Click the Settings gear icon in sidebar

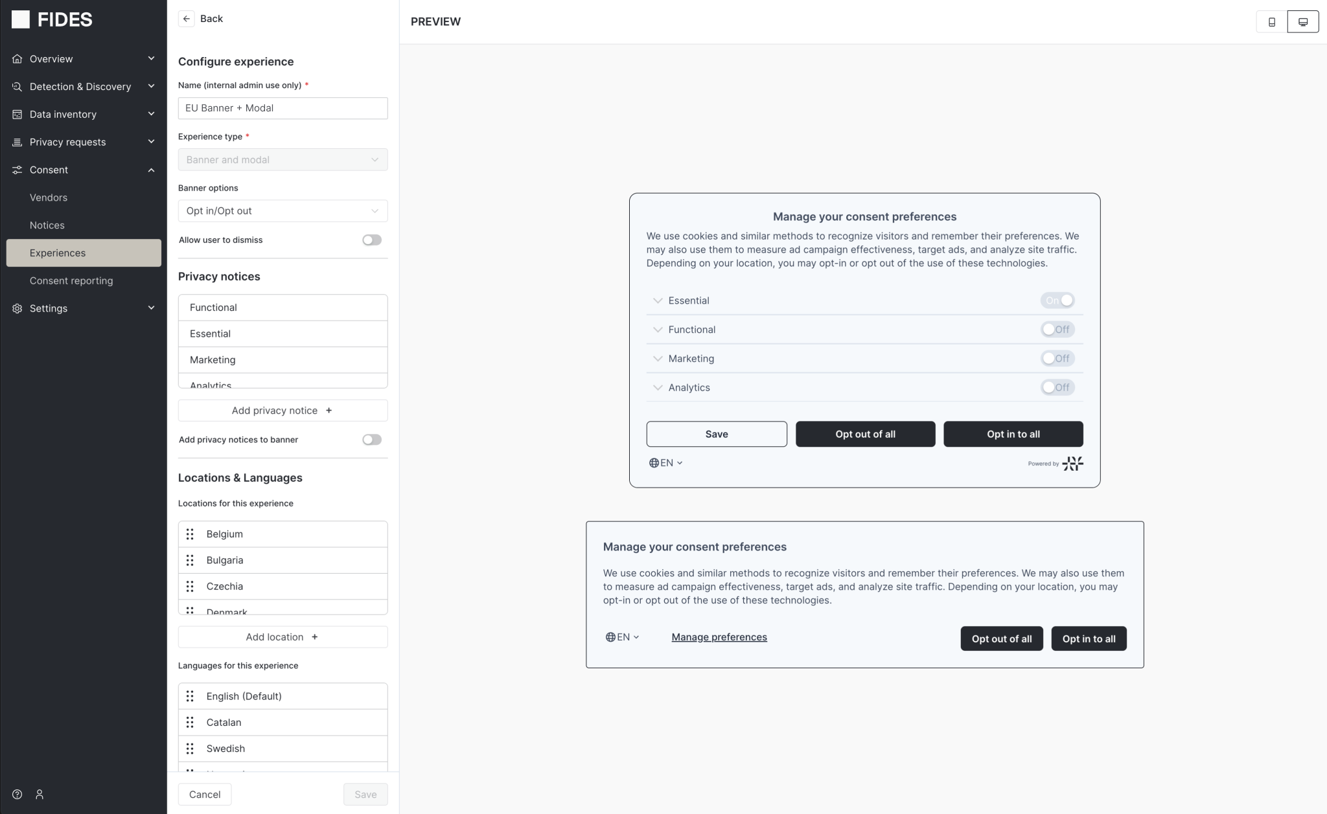[x=17, y=308]
